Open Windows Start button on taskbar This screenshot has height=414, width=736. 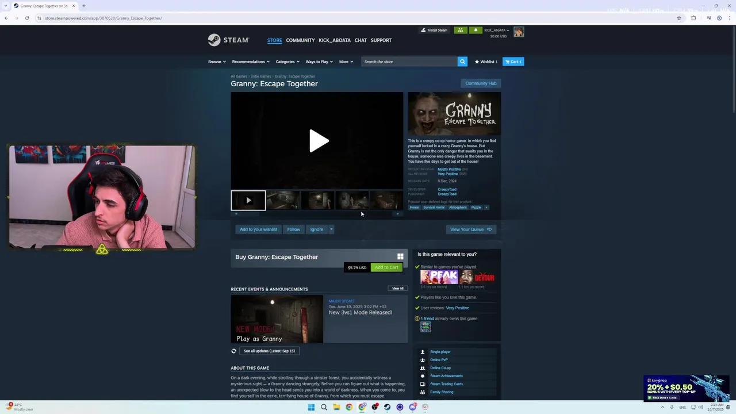pyautogui.click(x=311, y=407)
